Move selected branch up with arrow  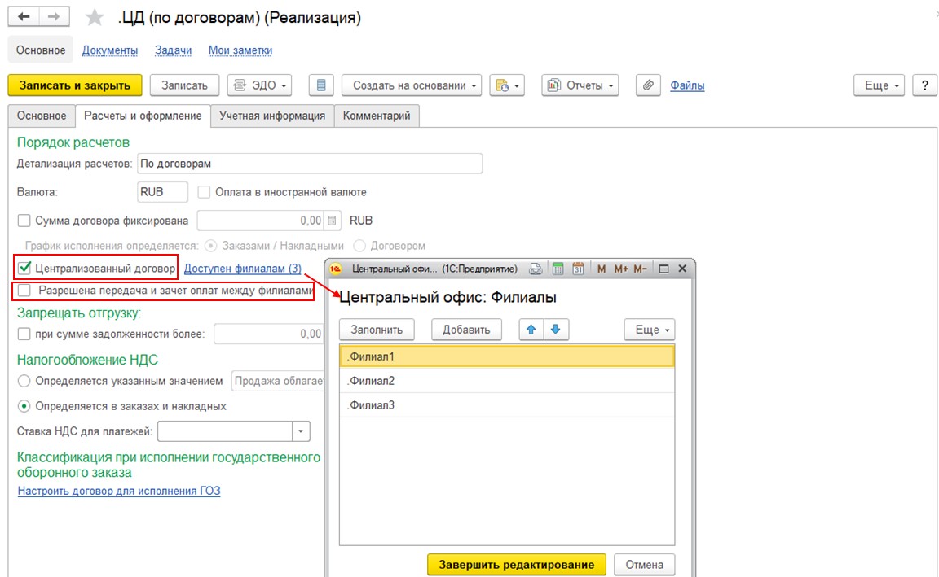531,330
